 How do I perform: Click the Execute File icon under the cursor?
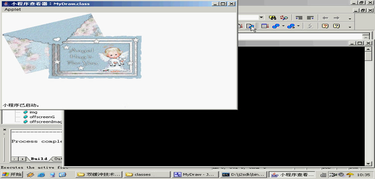250,26
